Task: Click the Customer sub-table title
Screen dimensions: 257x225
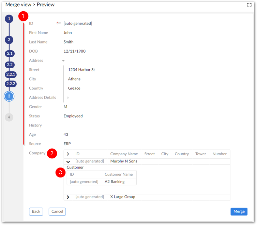Action: pyautogui.click(x=75, y=168)
